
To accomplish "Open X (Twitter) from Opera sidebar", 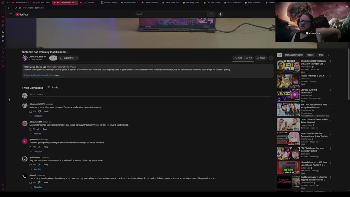I will coord(3,41).
